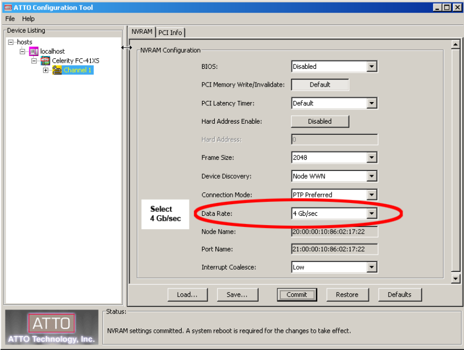Click the Port Name field
Image resolution: width=464 pixels, height=350 pixels.
pos(334,249)
